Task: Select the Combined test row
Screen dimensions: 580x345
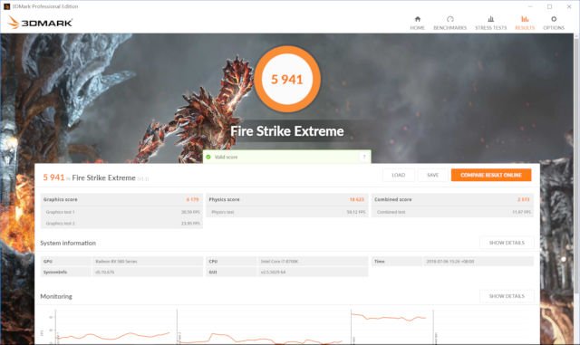Action: pos(452,212)
